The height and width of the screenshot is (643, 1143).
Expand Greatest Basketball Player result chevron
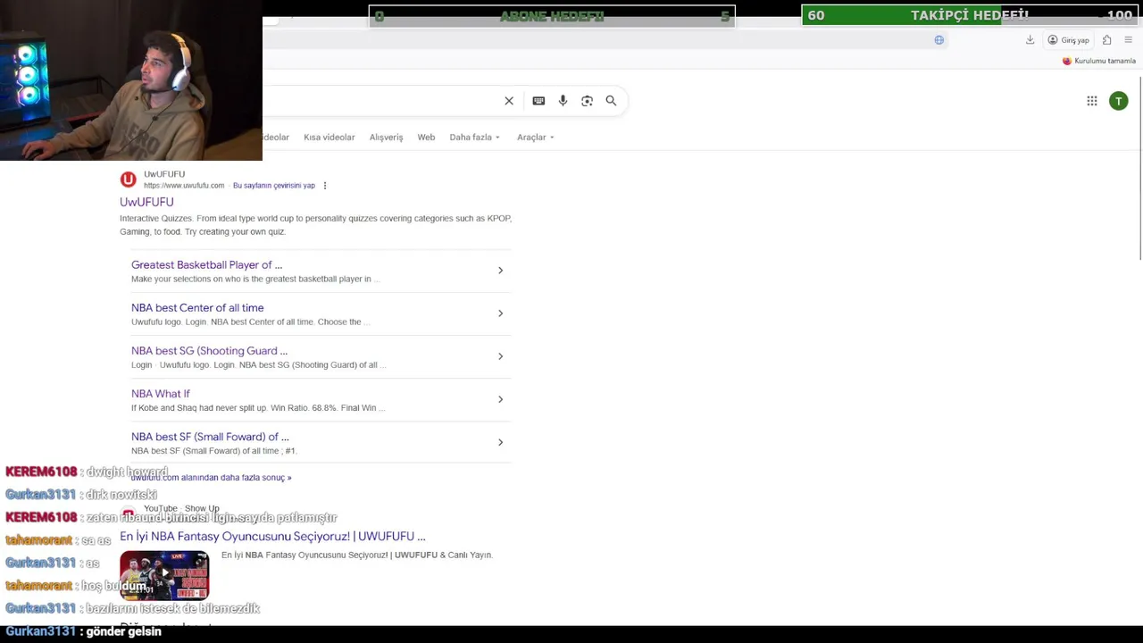pos(500,271)
